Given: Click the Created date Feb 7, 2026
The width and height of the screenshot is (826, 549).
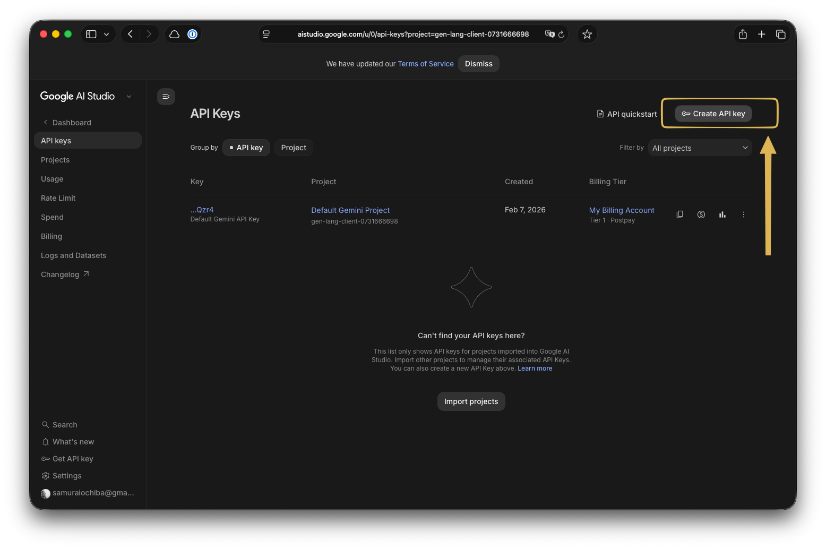Looking at the screenshot, I should tap(525, 210).
